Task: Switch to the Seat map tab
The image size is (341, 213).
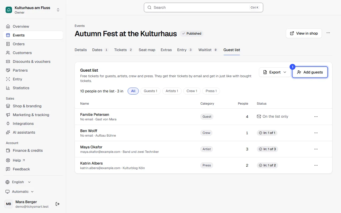Action: (x=147, y=50)
